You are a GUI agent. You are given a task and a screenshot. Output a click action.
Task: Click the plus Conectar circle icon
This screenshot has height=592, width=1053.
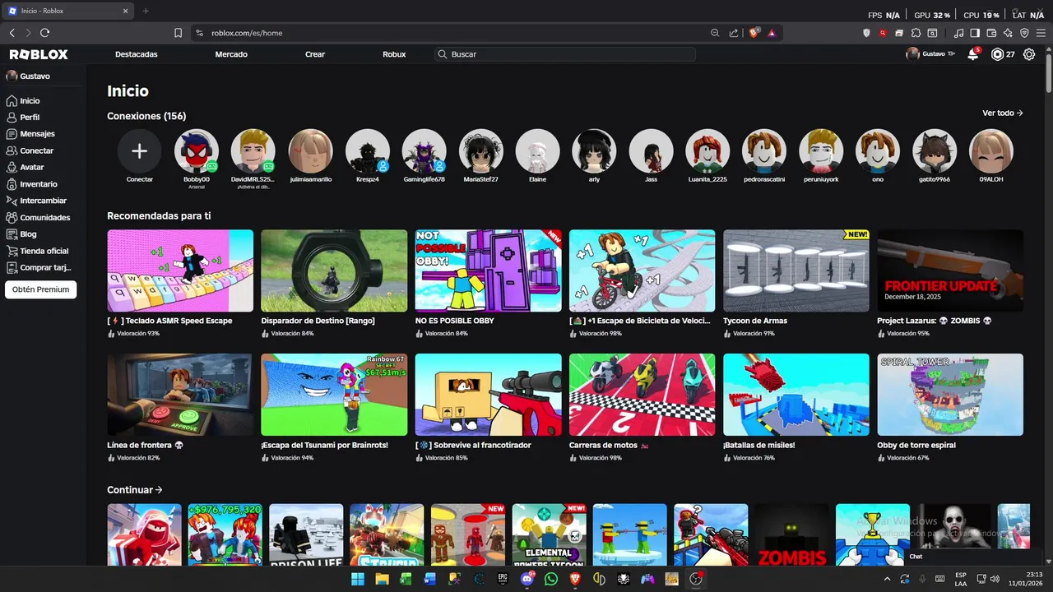pyautogui.click(x=140, y=151)
